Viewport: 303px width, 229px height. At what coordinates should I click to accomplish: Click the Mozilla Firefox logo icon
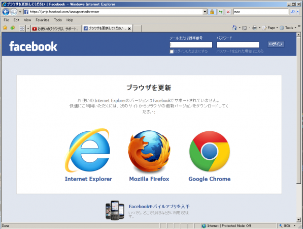click(149, 151)
